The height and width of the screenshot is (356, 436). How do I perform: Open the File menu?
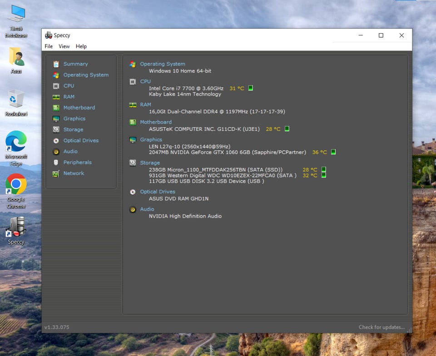pyautogui.click(x=49, y=46)
